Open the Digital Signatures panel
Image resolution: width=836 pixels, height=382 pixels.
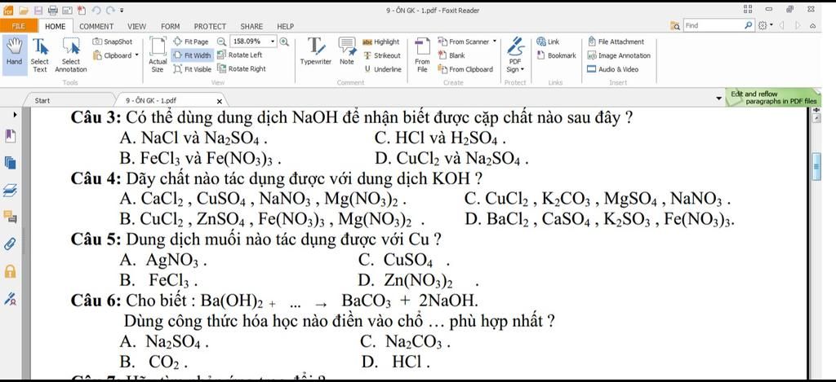point(10,299)
